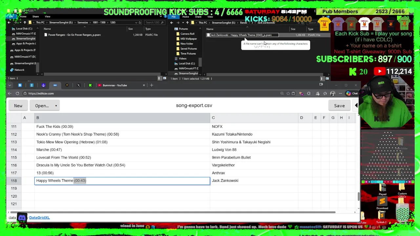The width and height of the screenshot is (420, 236).
Task: Click the 'Samesize' breadcrumb in left Explorer
Action: (x=83, y=23)
